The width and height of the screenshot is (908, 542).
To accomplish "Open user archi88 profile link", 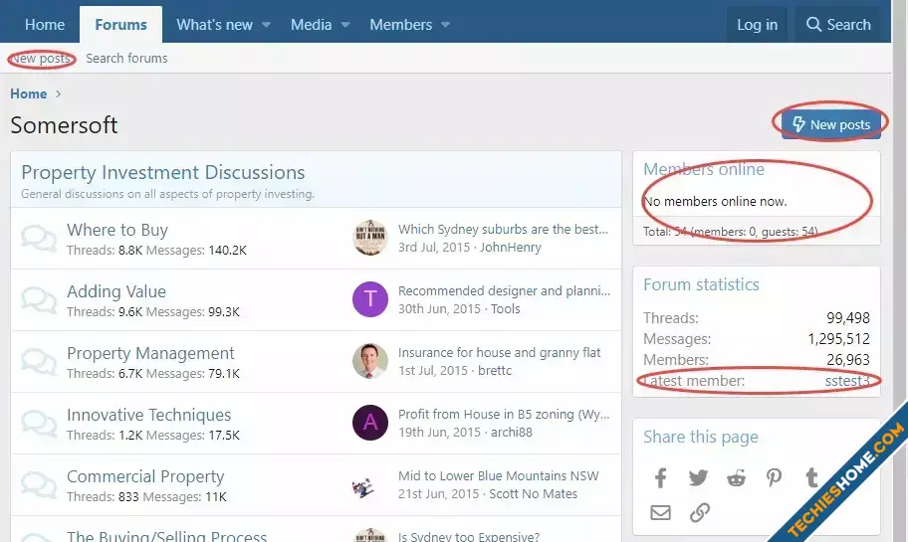I will click(x=512, y=432).
